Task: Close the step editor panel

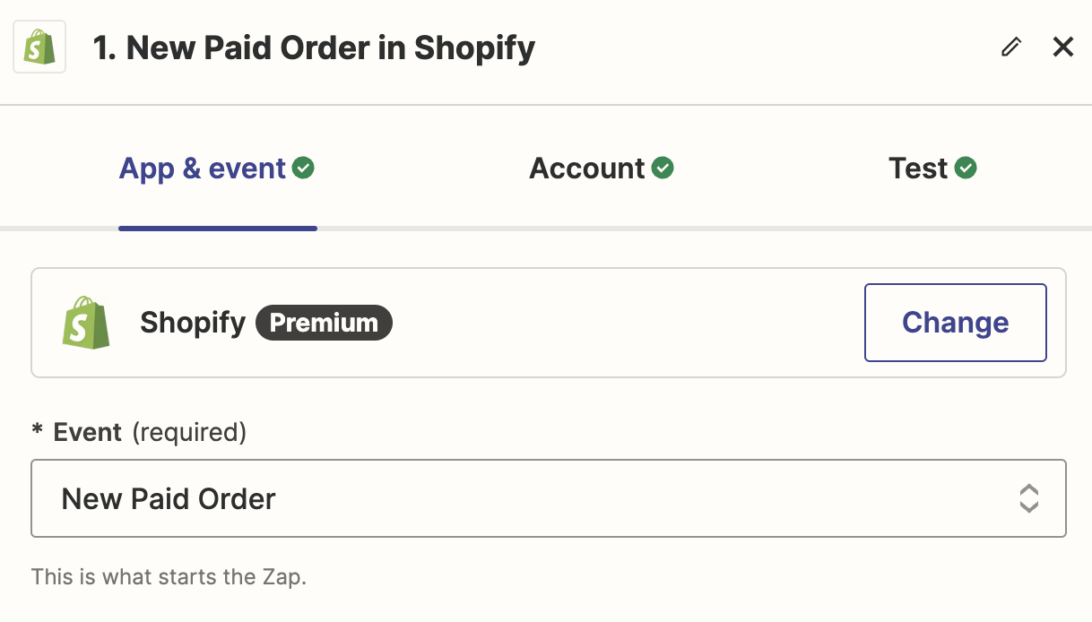Action: [1063, 48]
